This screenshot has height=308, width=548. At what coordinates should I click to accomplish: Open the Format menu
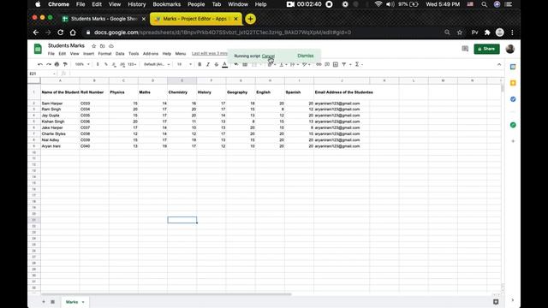[x=104, y=54]
